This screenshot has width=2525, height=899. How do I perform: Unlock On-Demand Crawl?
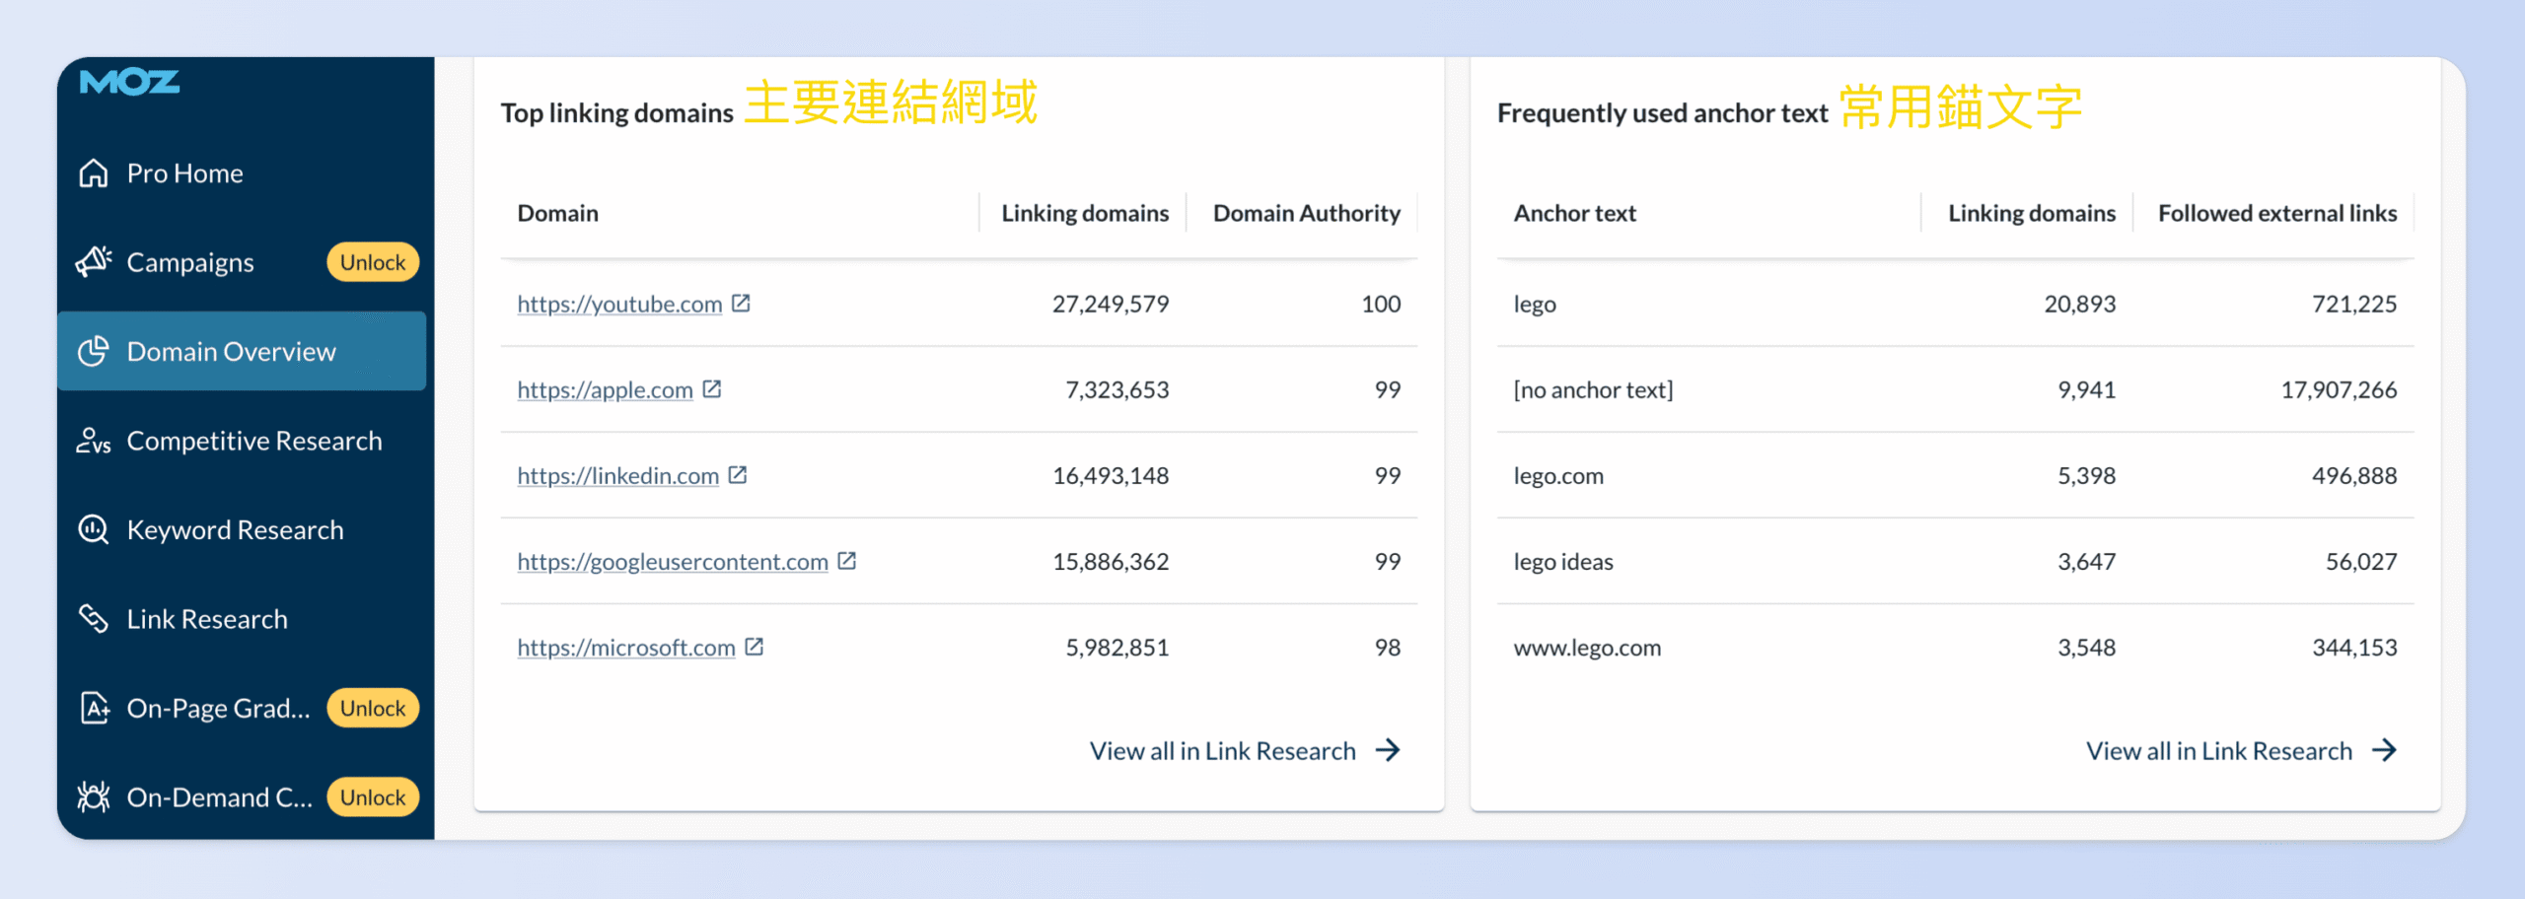372,796
